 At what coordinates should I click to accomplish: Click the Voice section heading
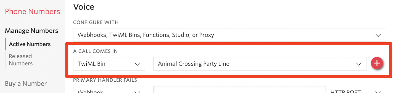(x=84, y=7)
